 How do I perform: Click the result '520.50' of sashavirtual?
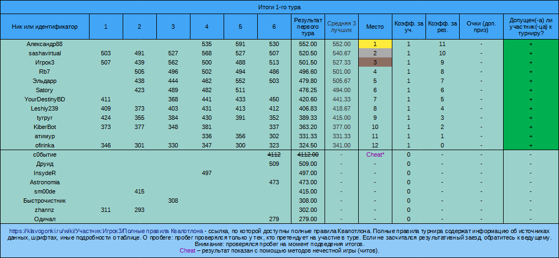[307, 53]
